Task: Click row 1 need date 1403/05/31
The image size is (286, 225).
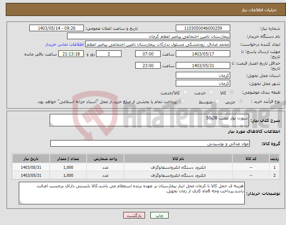Action: (x=31, y=167)
